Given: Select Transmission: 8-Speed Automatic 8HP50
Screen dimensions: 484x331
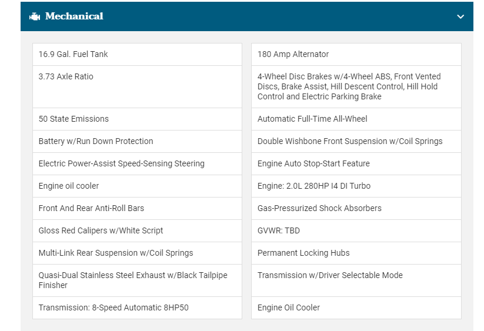Looking at the screenshot, I should (x=114, y=307).
